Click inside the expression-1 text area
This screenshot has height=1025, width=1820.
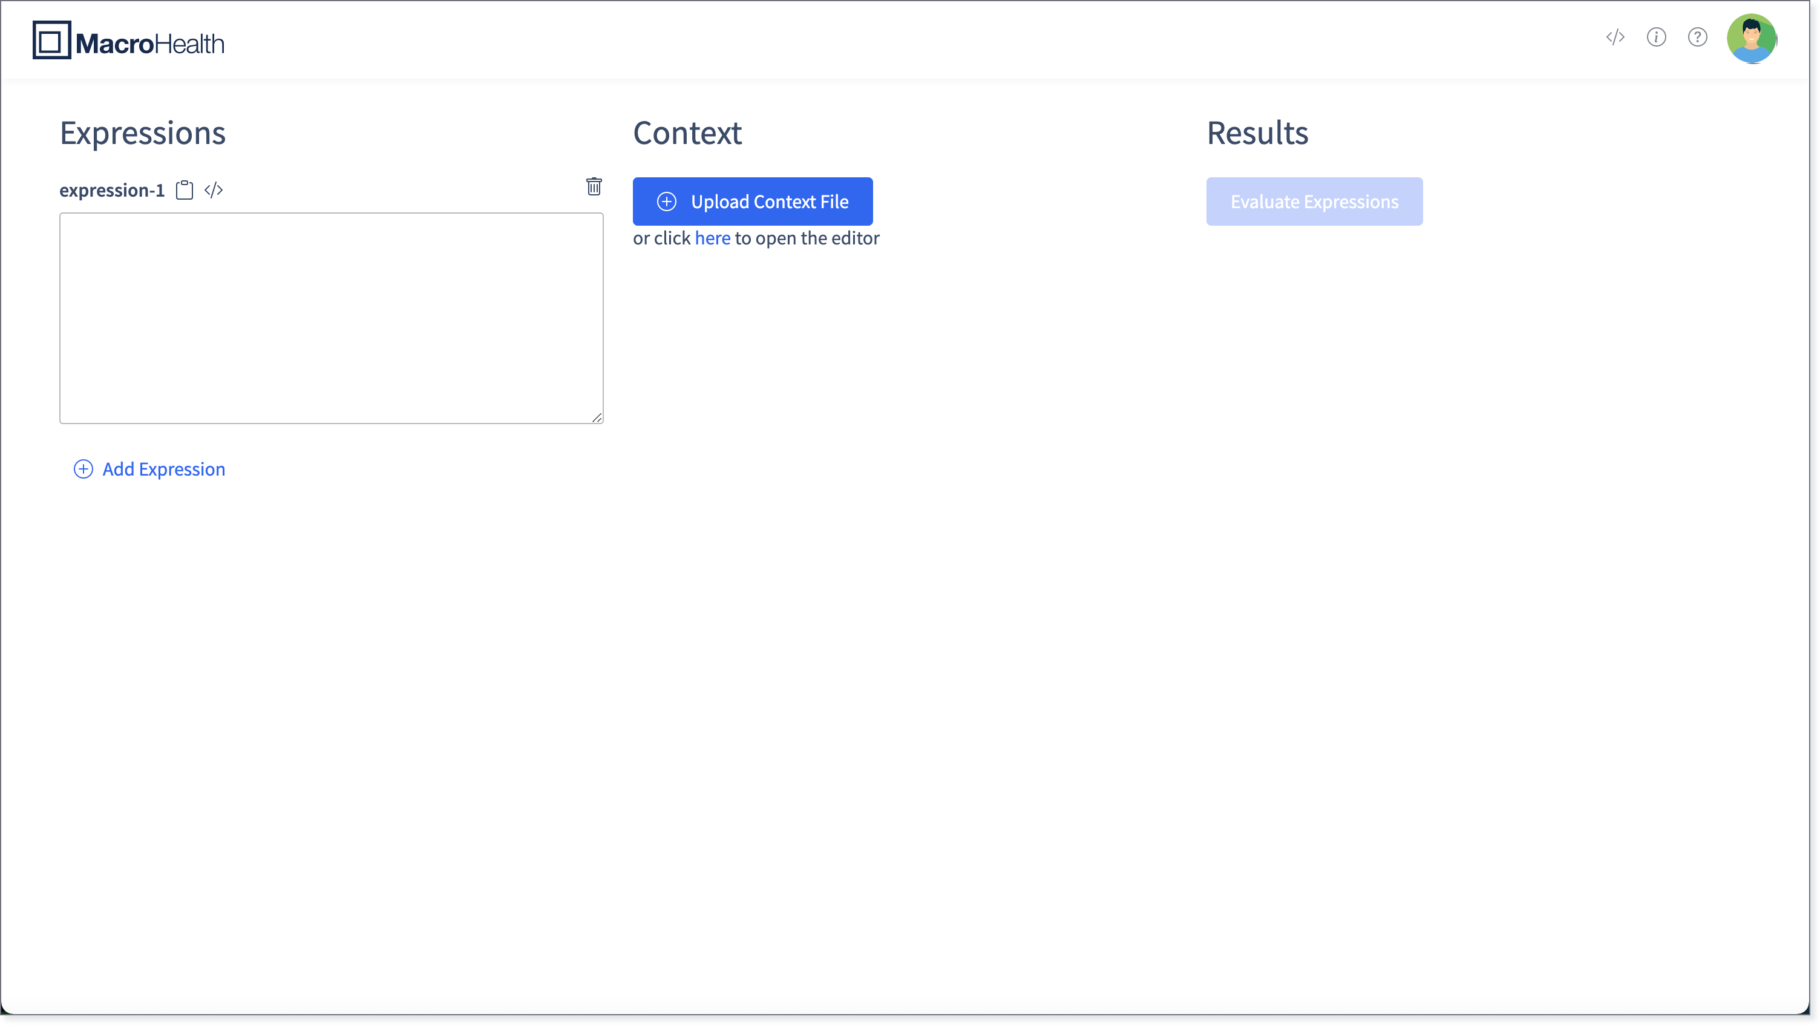tap(332, 318)
